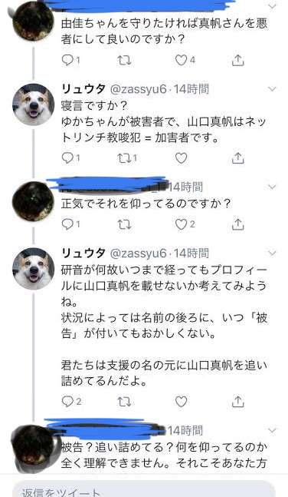Share the 研音が何故 tweet

click(237, 402)
